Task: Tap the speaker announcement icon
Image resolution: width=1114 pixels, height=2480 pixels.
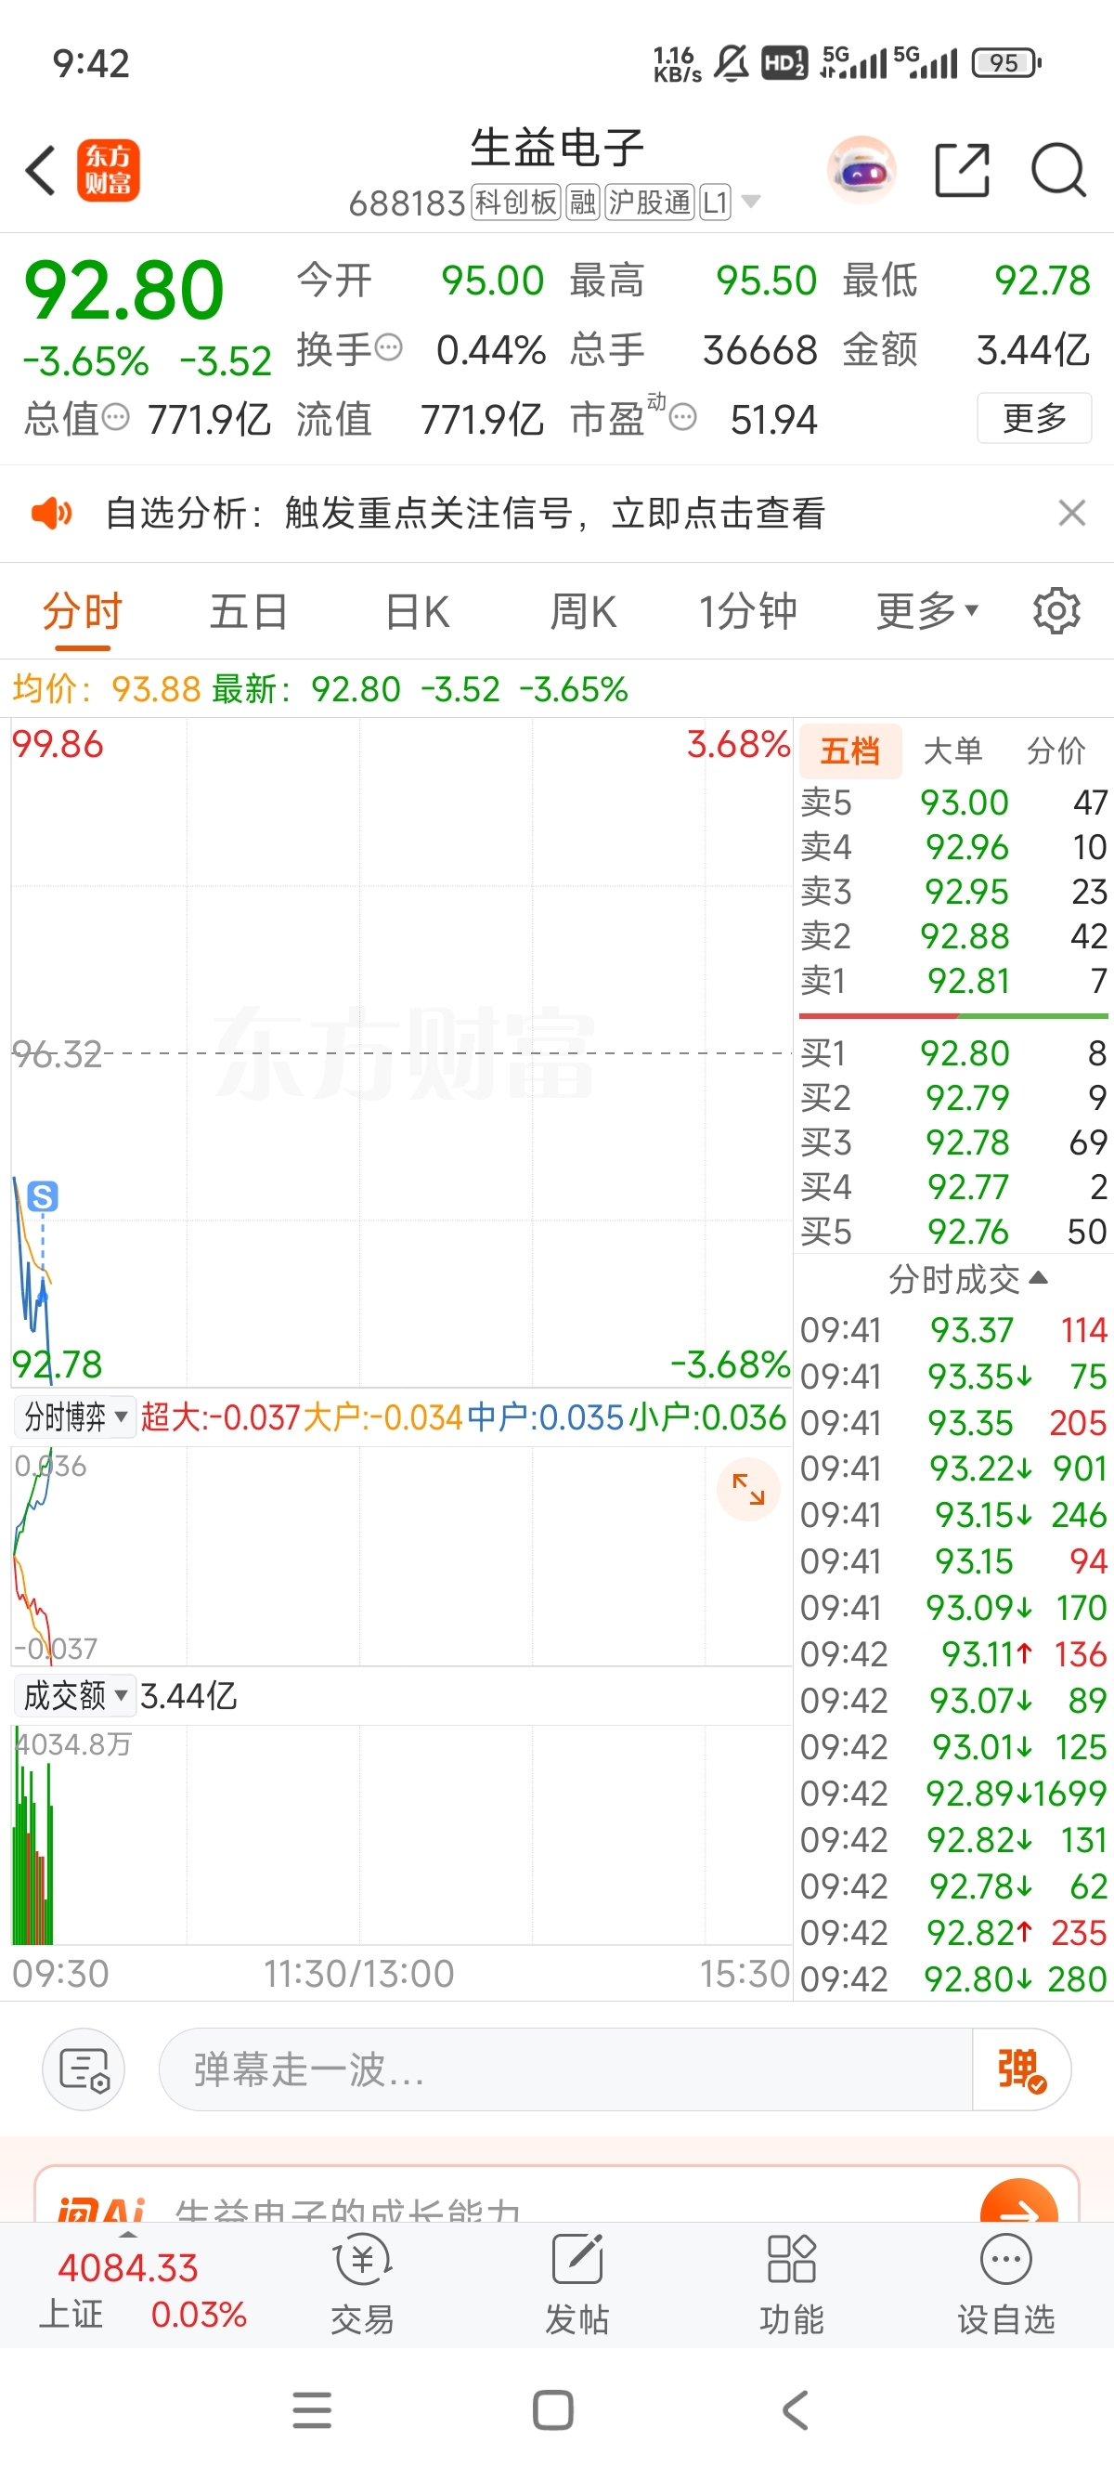Action: (x=51, y=513)
